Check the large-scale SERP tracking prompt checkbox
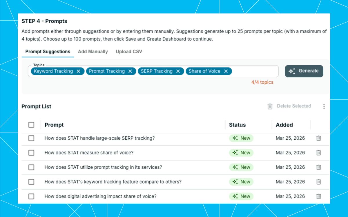Image resolution: width=348 pixels, height=217 pixels. point(31,138)
